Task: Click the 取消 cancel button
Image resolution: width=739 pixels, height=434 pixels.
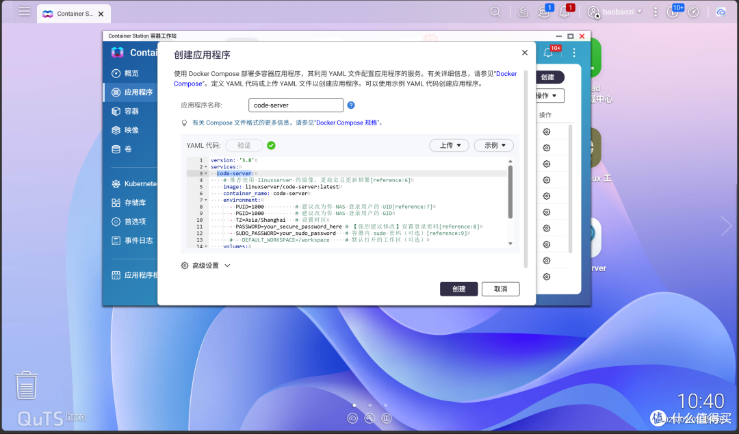Action: coord(500,289)
